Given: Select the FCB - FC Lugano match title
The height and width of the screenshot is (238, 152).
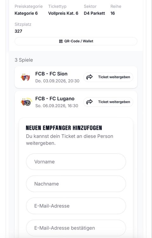Looking at the screenshot, I should pyautogui.click(x=55, y=99).
